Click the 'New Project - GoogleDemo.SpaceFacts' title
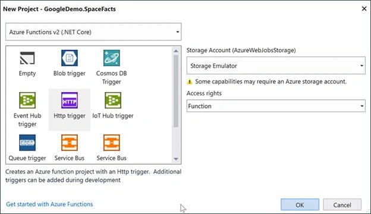371x214 pixels. tap(59, 9)
